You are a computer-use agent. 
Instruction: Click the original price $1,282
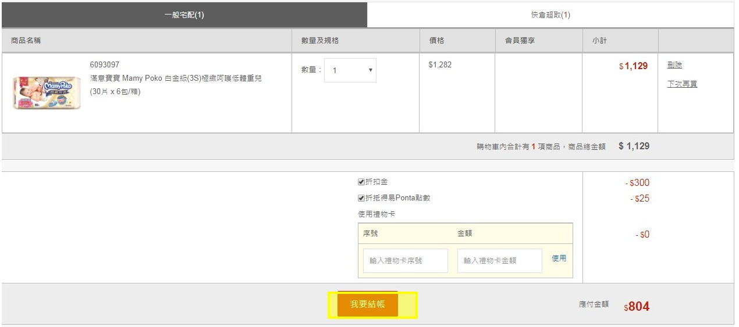pyautogui.click(x=440, y=64)
